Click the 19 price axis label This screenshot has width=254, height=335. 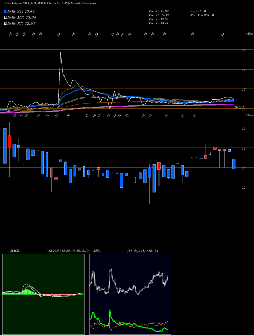coord(243,50)
